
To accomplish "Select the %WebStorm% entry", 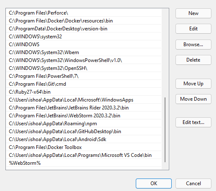I will [84, 163].
